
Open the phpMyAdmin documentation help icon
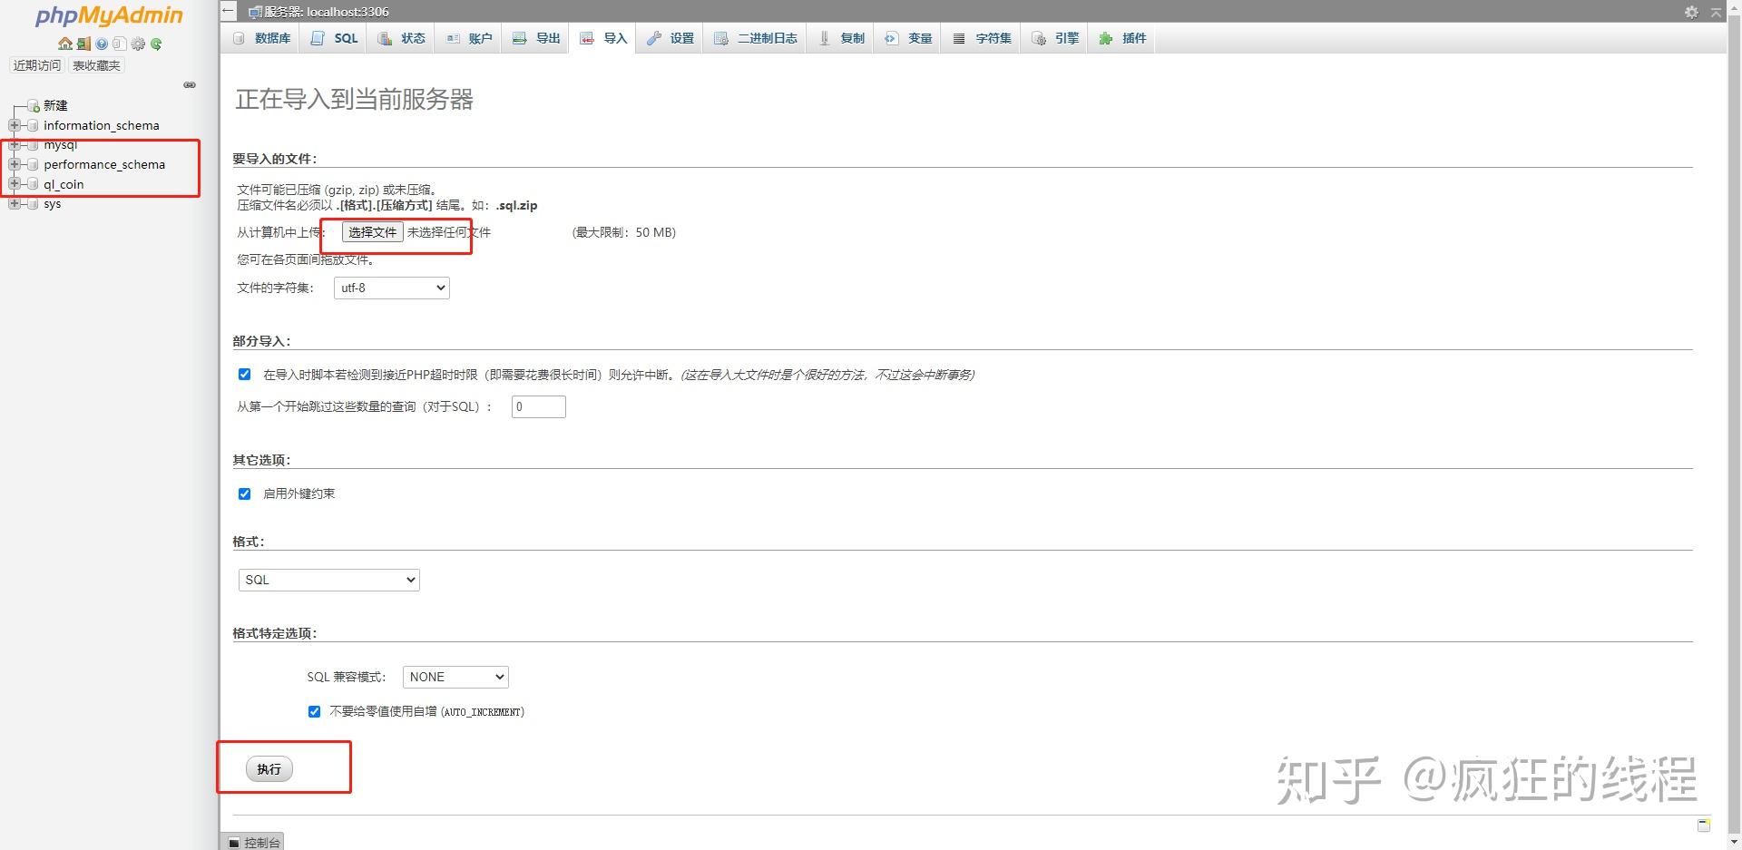coord(102,44)
